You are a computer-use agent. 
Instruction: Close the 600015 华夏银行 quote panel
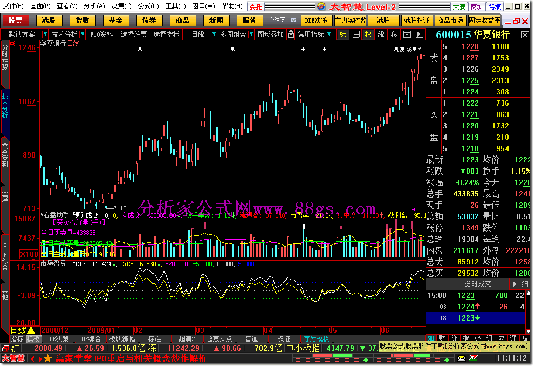coord(526,35)
